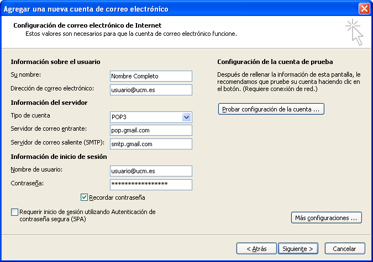Click the Servidor de correo saliente field
The width and height of the screenshot is (373, 262).
(151, 144)
